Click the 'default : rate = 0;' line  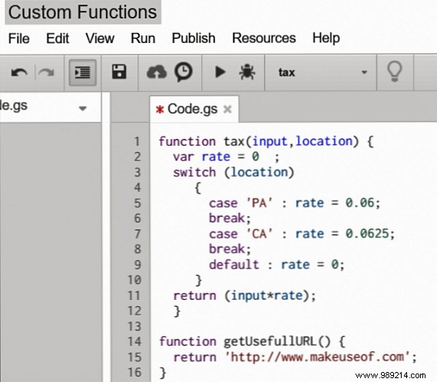tap(276, 265)
